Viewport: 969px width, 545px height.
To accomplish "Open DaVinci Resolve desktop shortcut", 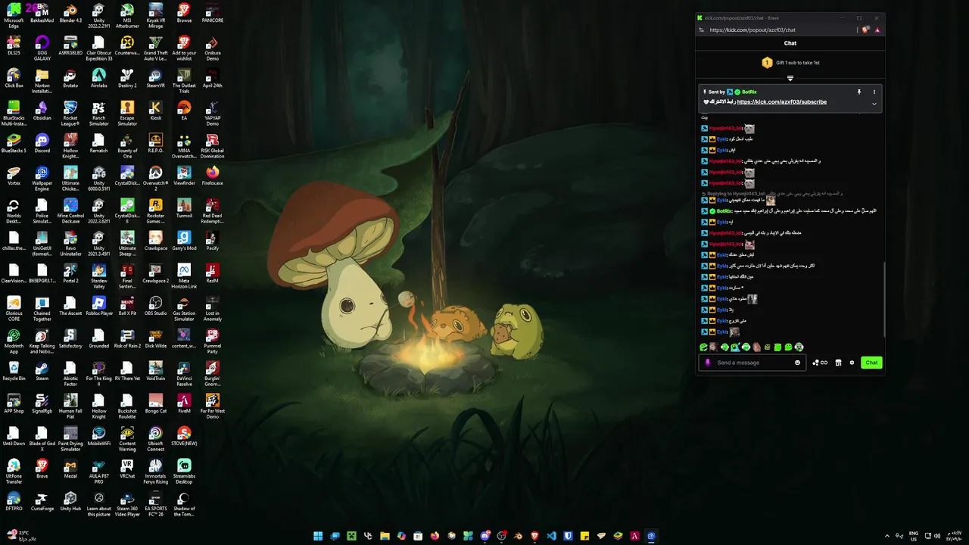I will click(184, 373).
